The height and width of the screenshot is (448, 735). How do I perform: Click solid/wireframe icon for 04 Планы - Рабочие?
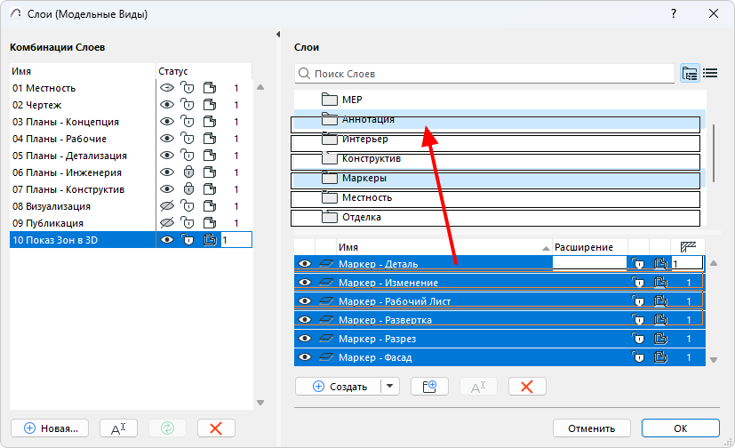point(210,139)
